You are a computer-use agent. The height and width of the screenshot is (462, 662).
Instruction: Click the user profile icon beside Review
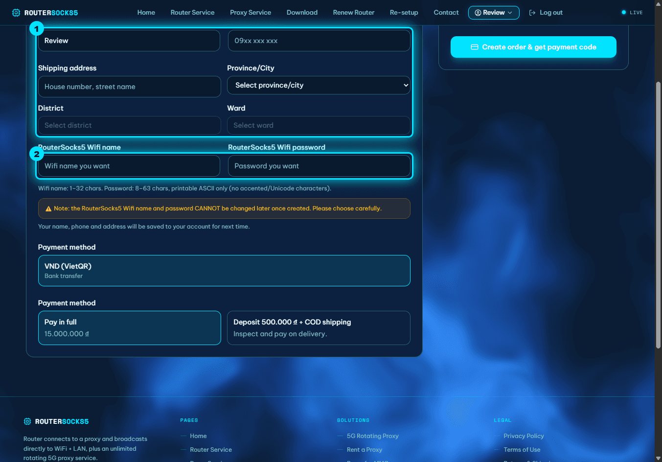(478, 13)
